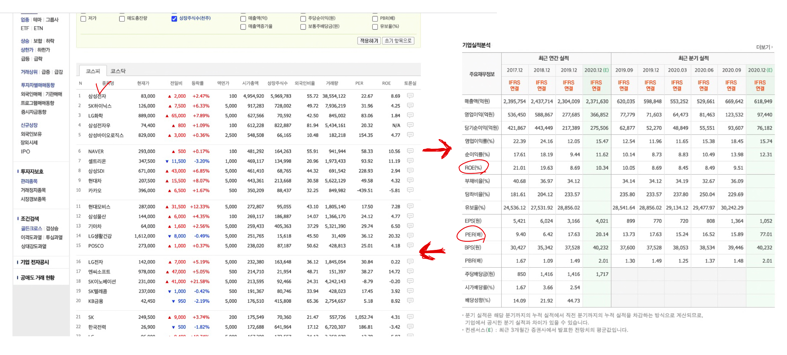Open the 업종 sidebar link
The height and width of the screenshot is (355, 787).
point(25,20)
